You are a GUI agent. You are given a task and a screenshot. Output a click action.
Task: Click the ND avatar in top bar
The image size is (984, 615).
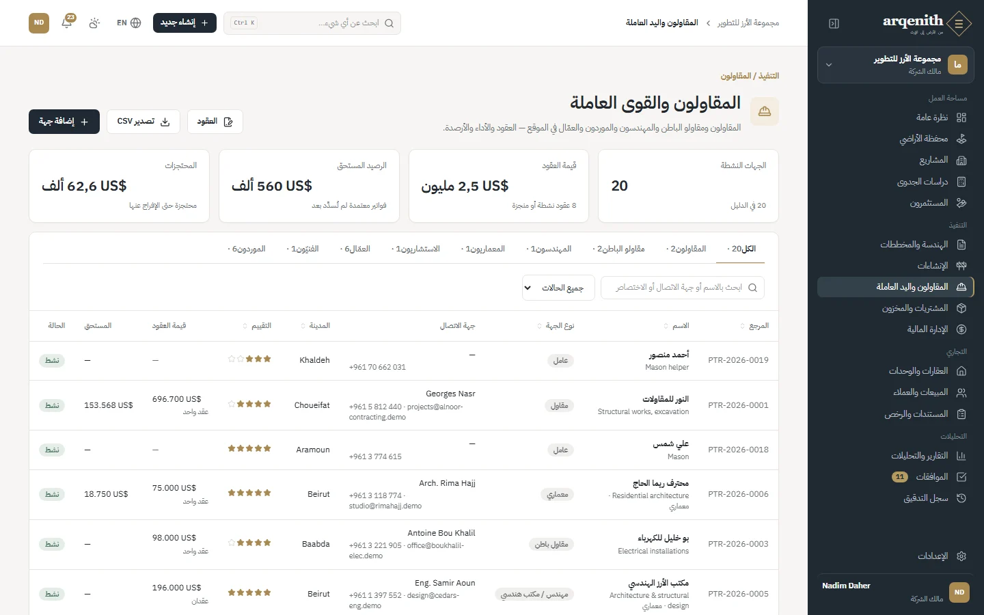39,23
